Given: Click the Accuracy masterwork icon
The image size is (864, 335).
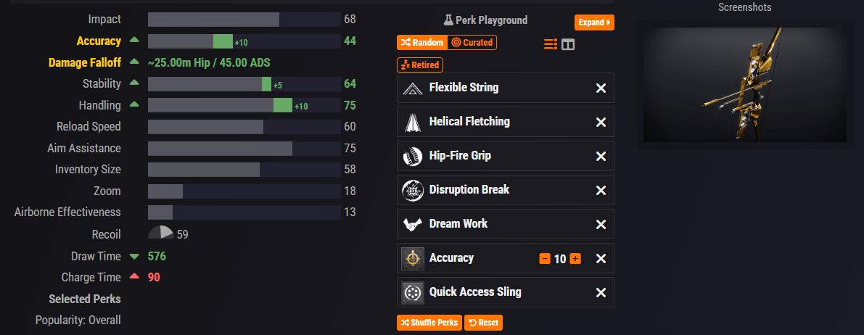Looking at the screenshot, I should 413,258.
